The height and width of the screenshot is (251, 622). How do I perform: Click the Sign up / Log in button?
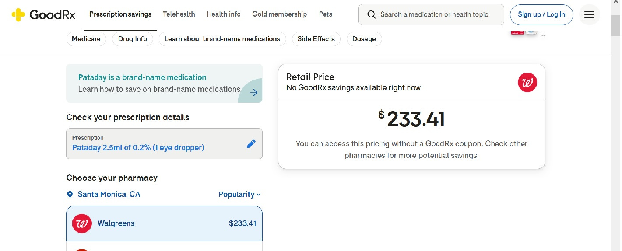pyautogui.click(x=541, y=15)
